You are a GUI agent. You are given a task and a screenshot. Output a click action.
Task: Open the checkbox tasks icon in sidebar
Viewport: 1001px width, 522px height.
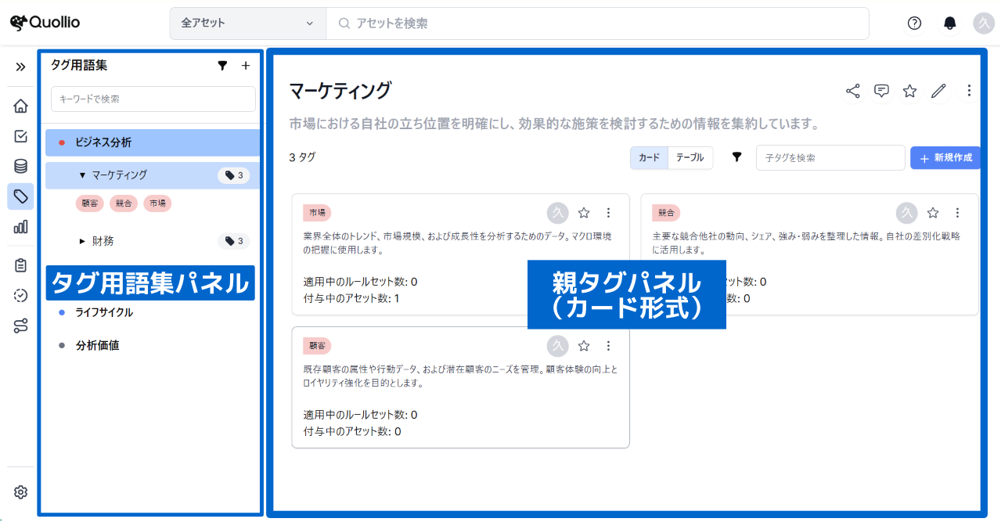21,136
